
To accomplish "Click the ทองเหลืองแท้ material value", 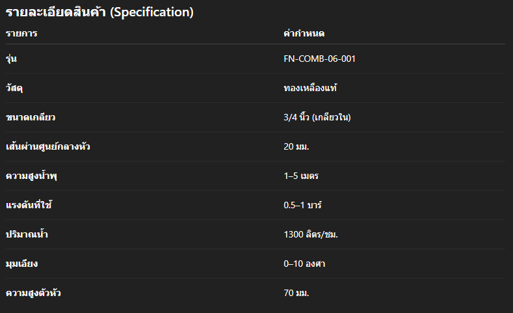I will pos(310,88).
